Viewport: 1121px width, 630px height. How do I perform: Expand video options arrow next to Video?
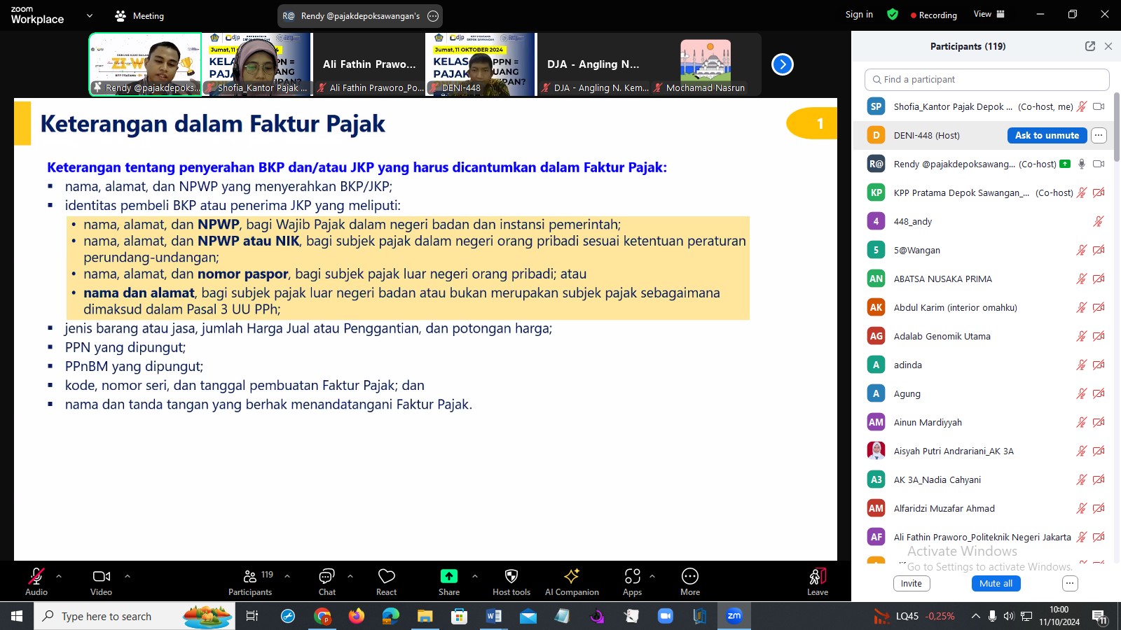(x=128, y=576)
